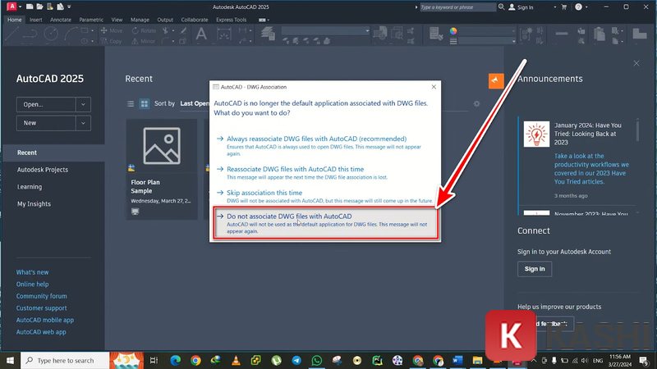The width and height of the screenshot is (657, 369).
Task: Click the Rotate tool
Action: 144,30
